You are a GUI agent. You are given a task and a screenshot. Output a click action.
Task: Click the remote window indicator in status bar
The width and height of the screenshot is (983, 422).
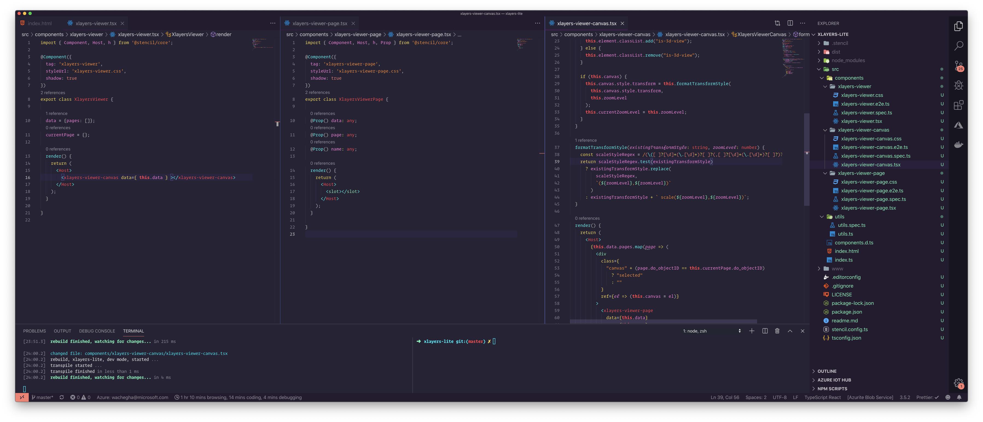[x=22, y=397]
